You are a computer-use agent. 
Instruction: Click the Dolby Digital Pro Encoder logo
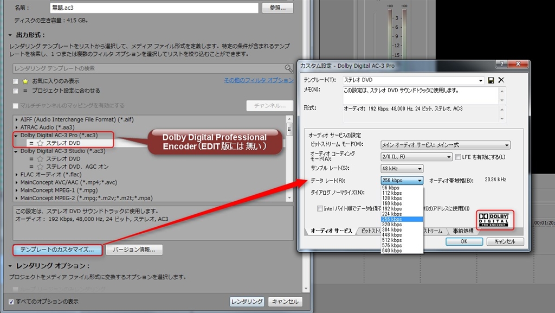click(495, 219)
